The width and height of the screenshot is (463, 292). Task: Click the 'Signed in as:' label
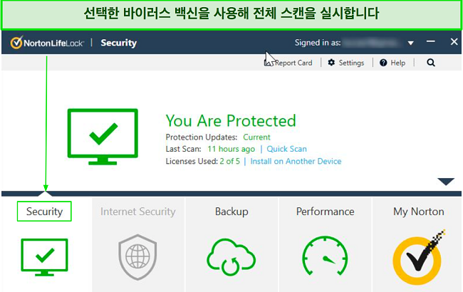point(318,43)
